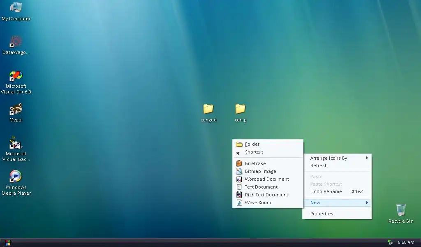Create a new Wordpad Document

point(268,179)
